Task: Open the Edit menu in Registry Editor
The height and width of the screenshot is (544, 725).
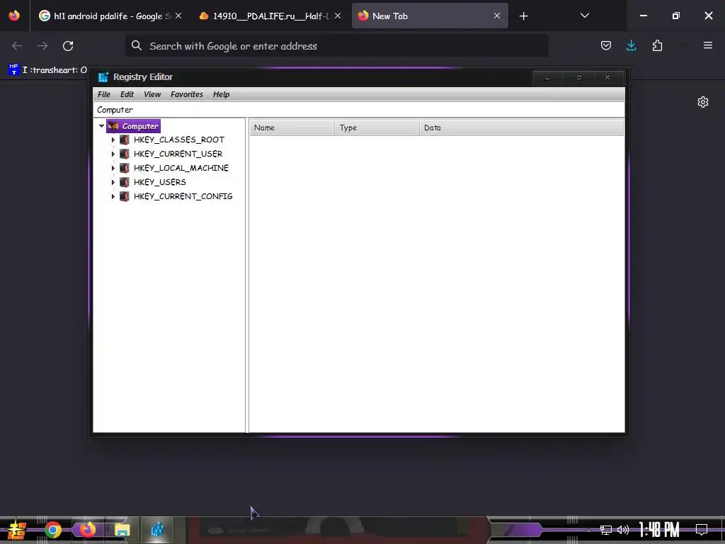Action: pyautogui.click(x=127, y=94)
